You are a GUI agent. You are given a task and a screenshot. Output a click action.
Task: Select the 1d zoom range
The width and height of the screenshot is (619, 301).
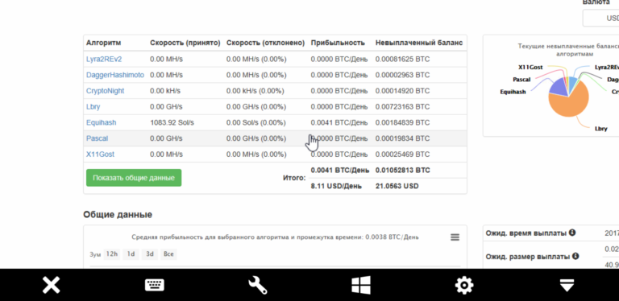click(131, 254)
